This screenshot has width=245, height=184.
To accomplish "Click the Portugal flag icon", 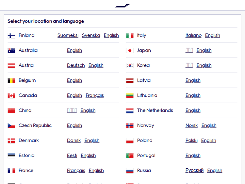I will [130, 156].
